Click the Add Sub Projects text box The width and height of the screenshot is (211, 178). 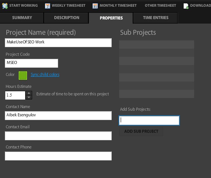149,120
